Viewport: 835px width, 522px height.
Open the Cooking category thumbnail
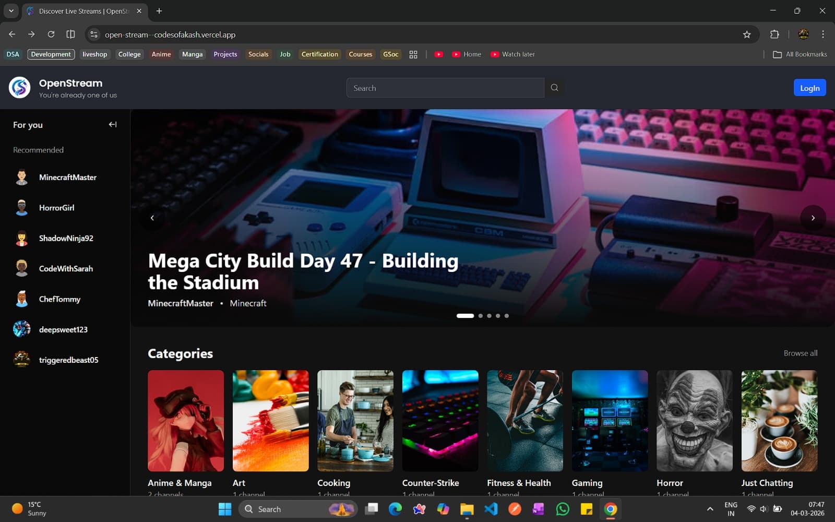click(355, 421)
